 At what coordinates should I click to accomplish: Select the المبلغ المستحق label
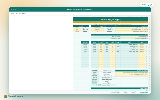(x=107, y=83)
